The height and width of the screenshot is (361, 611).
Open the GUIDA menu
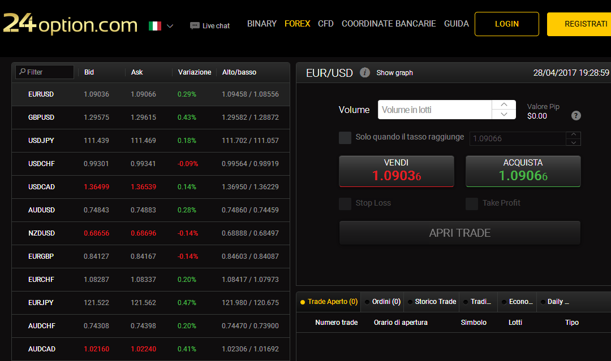pyautogui.click(x=457, y=24)
